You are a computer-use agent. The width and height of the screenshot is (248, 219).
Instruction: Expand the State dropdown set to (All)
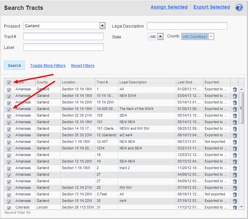tap(160, 37)
